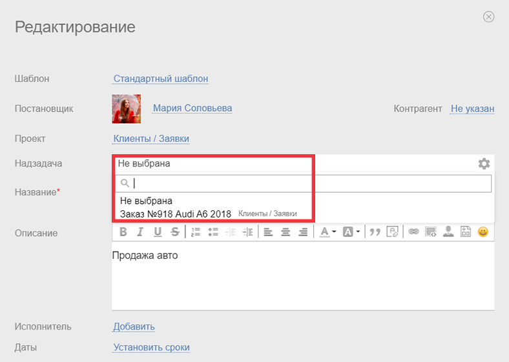This screenshot has height=362, width=509.
Task: Open parent task settings gear
Action: (x=484, y=163)
